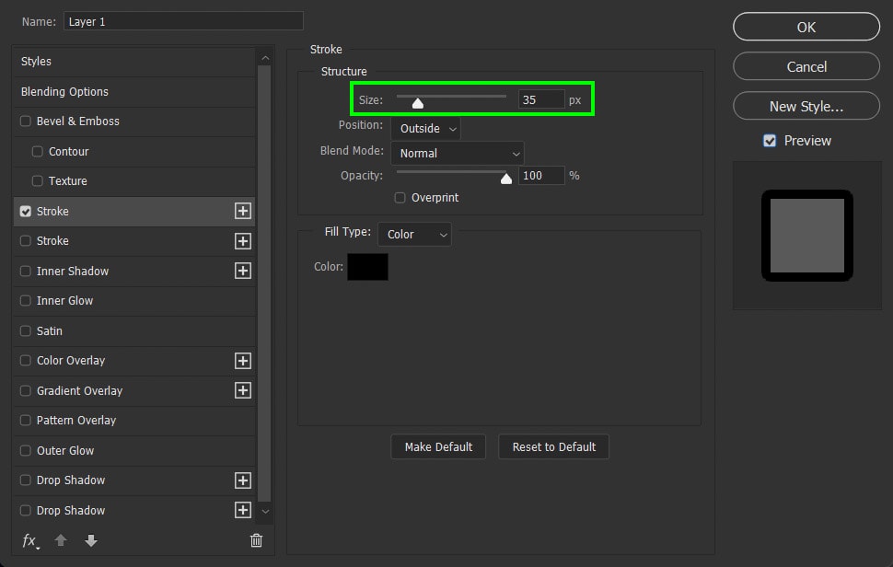
Task: Click the Size px input field
Action: pos(540,99)
